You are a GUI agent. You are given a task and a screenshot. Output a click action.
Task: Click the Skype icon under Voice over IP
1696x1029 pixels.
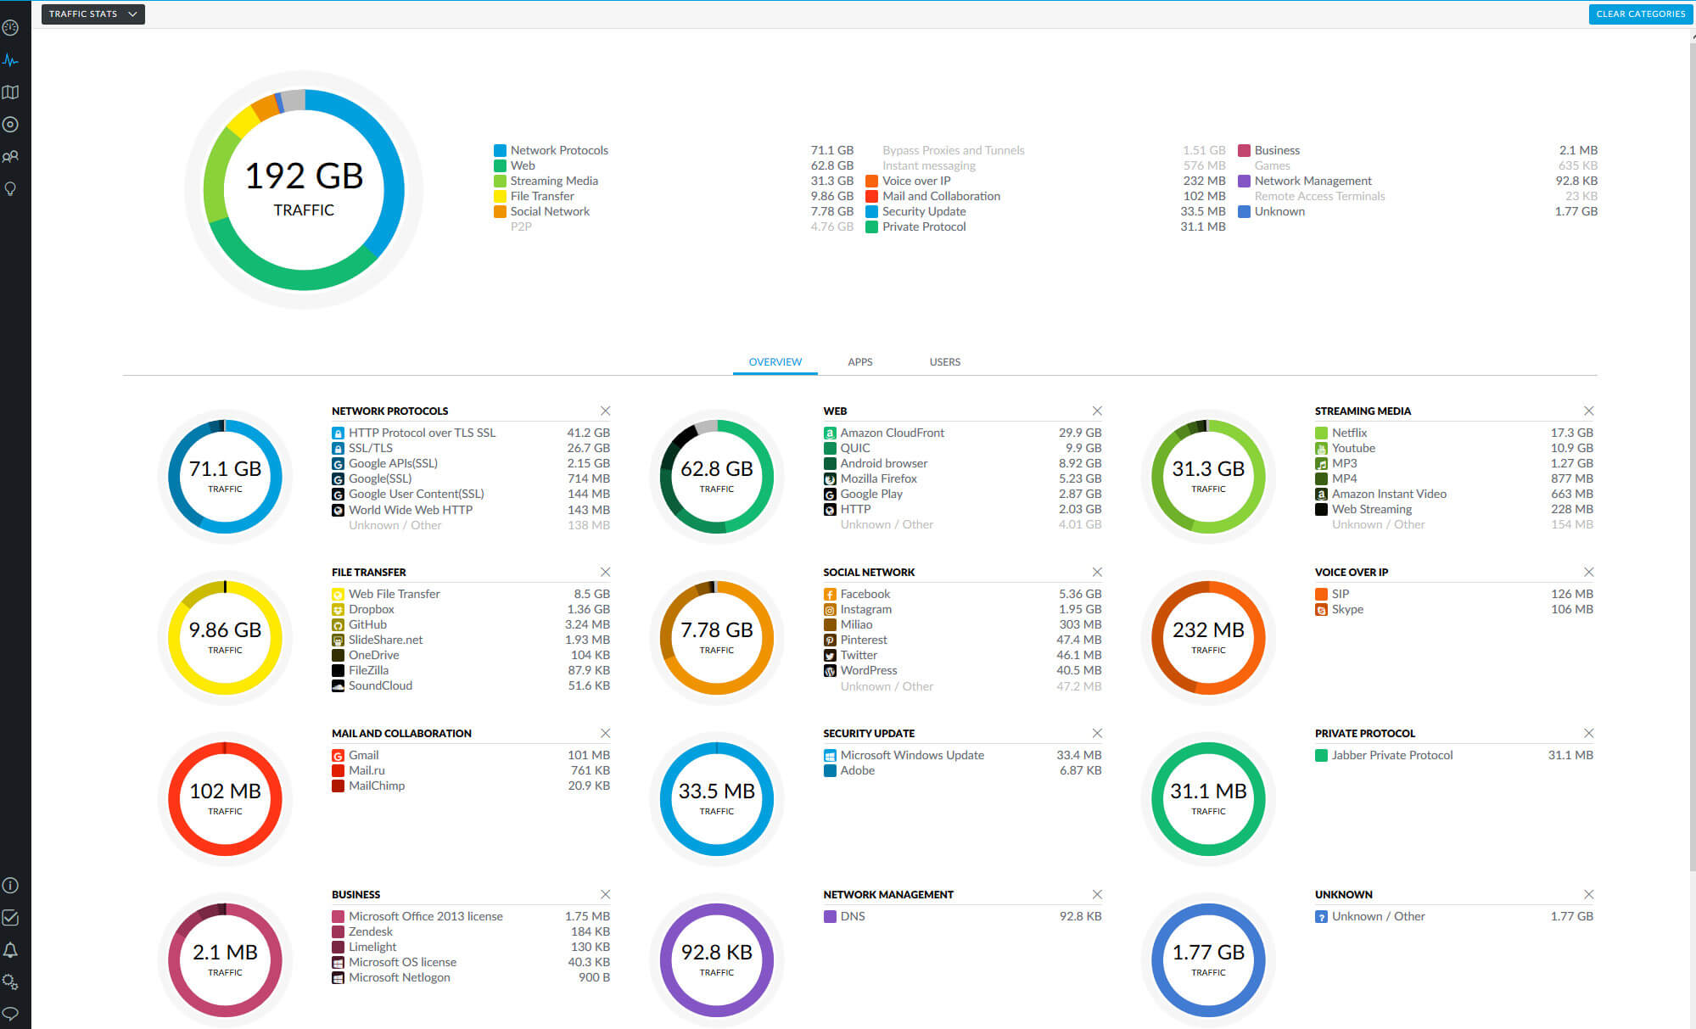1321,610
